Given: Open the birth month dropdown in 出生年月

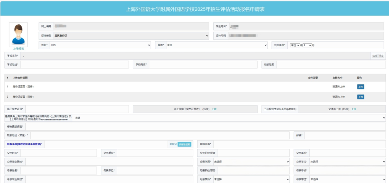Looking at the screenshot, I should pyautogui.click(x=307, y=46).
